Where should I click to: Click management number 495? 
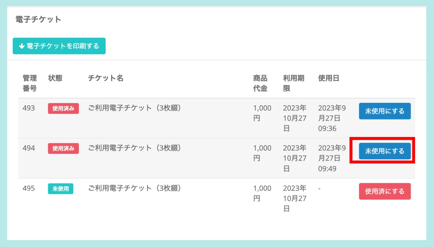[x=29, y=188]
